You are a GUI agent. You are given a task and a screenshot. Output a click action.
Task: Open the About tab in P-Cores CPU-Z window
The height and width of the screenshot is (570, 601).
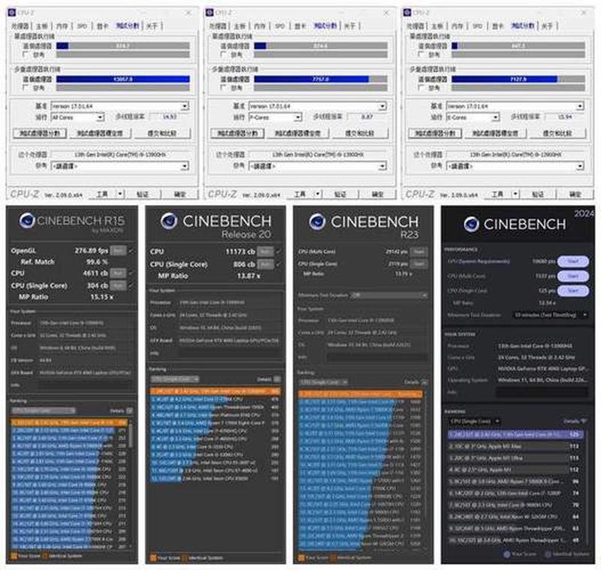coord(349,26)
